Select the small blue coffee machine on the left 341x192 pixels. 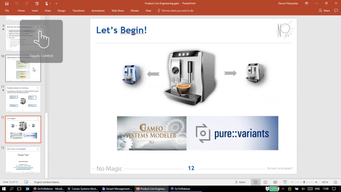point(131,74)
